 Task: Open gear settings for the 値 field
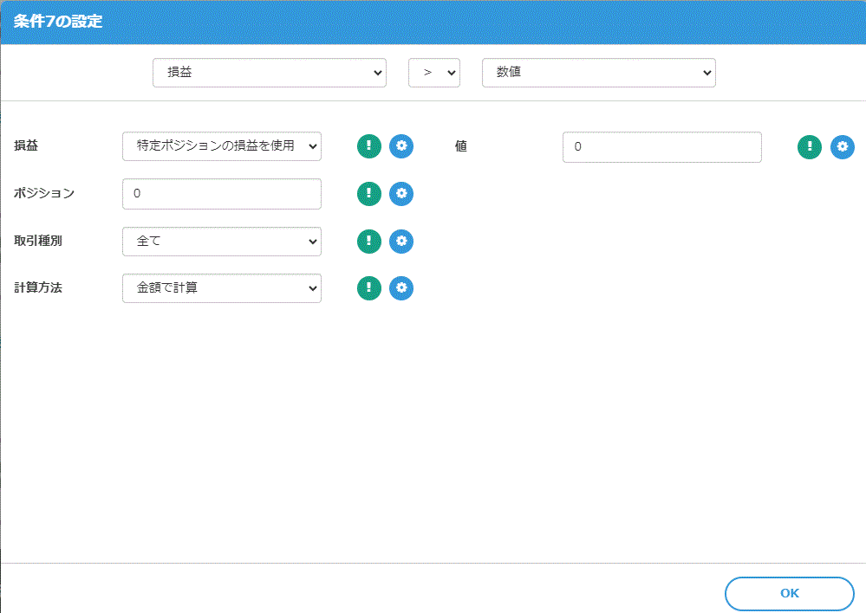842,147
